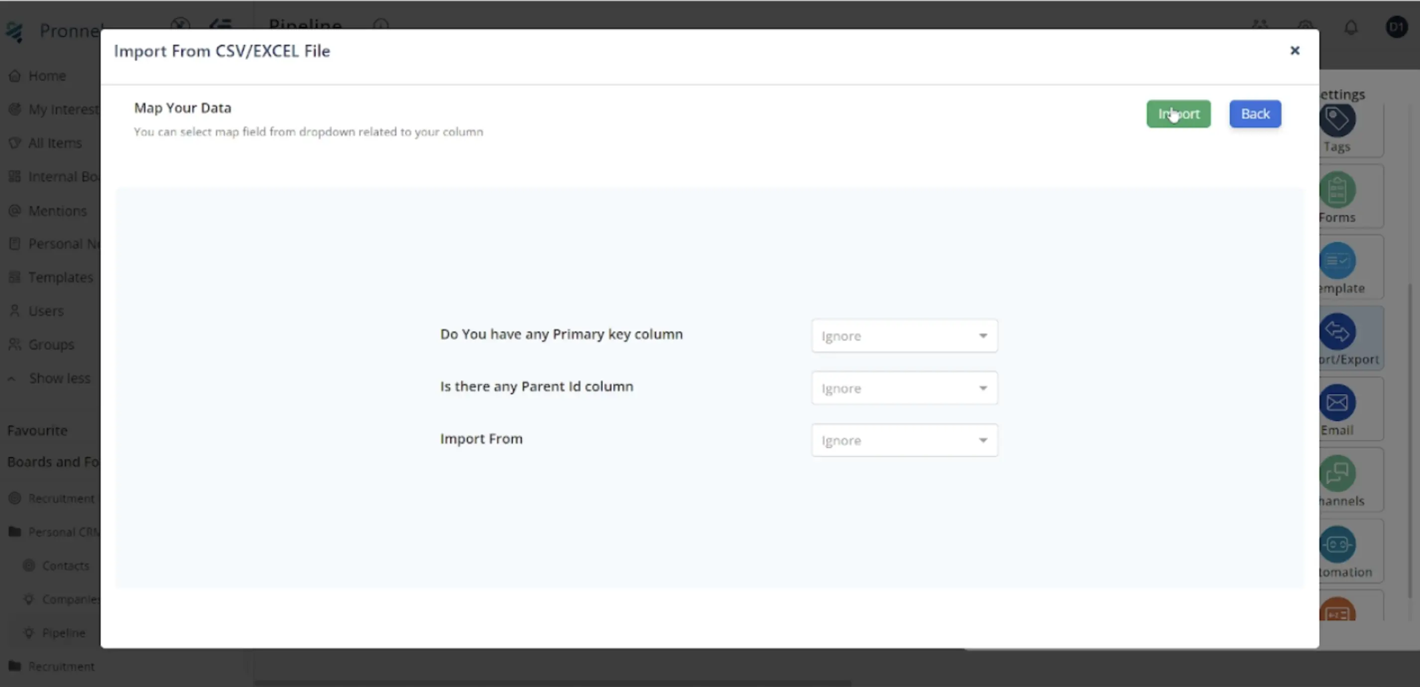
Task: Open My Interest in the sidebar
Action: tap(63, 109)
